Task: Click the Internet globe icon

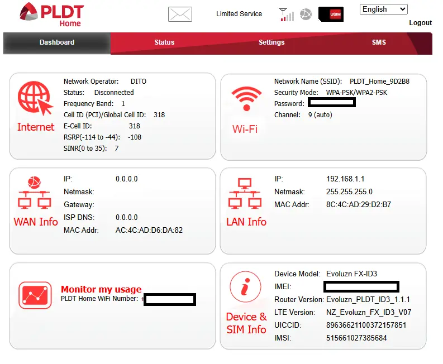Action: pyautogui.click(x=35, y=98)
